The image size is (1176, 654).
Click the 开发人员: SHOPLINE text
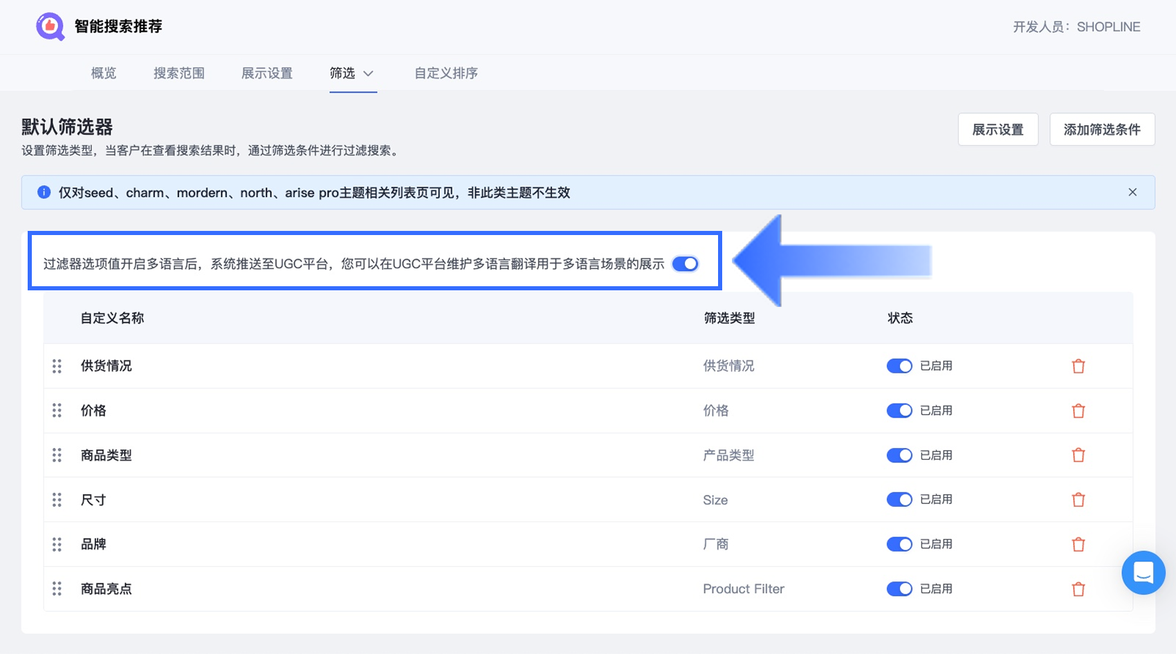[x=1076, y=27]
